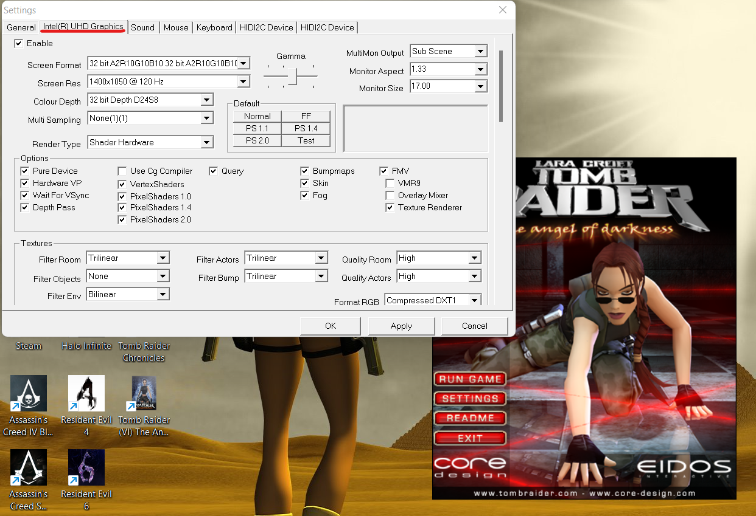
Task: Uncheck the Pure Device option
Action: [25, 171]
